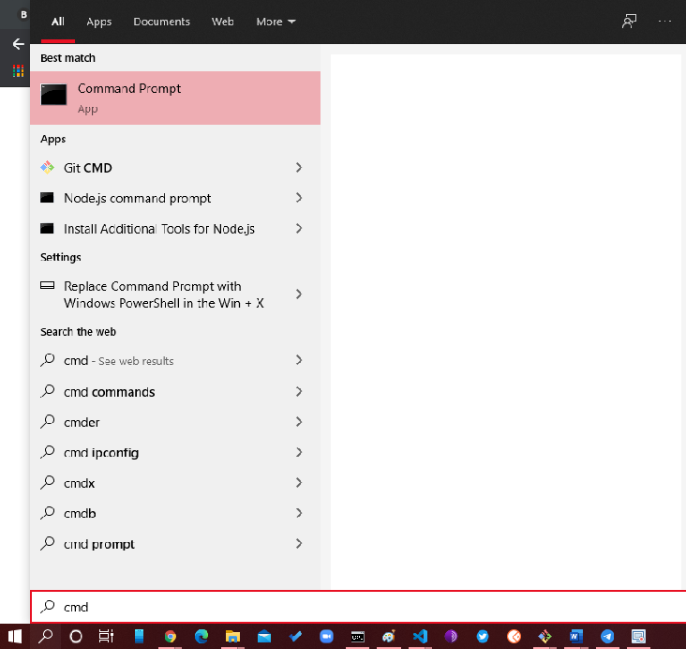This screenshot has height=649, width=686.
Task: Open Mail app from taskbar
Action: 264,636
